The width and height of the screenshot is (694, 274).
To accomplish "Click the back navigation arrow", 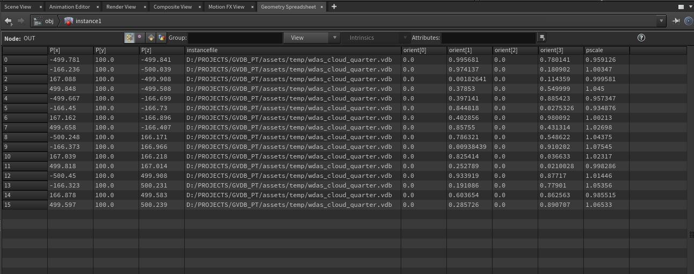I will (8, 21).
